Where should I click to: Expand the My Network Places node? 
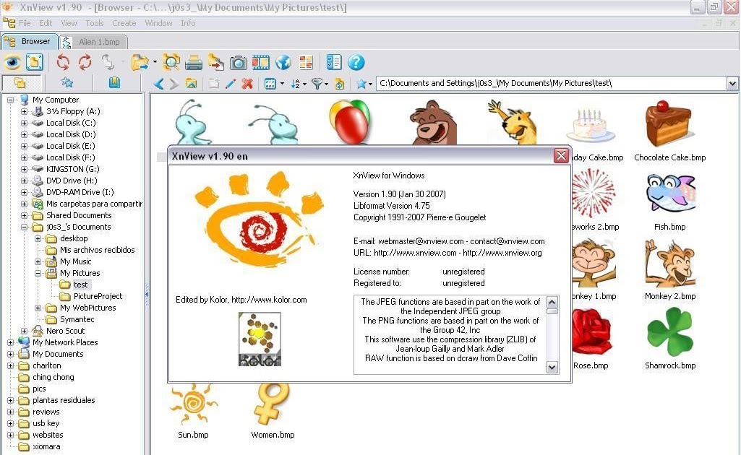coord(10,342)
